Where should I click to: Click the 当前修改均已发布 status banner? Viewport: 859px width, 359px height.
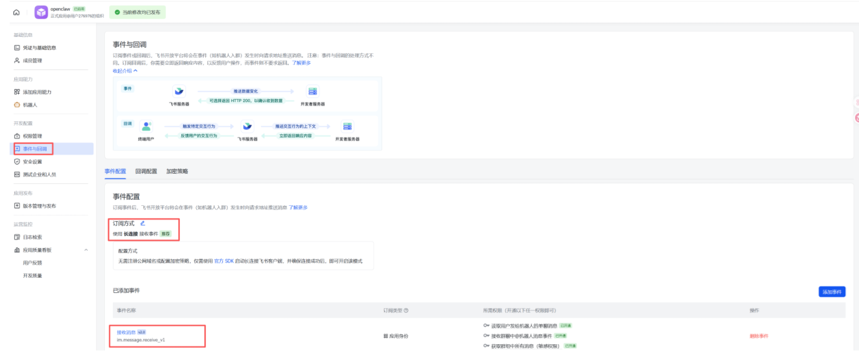(x=137, y=12)
